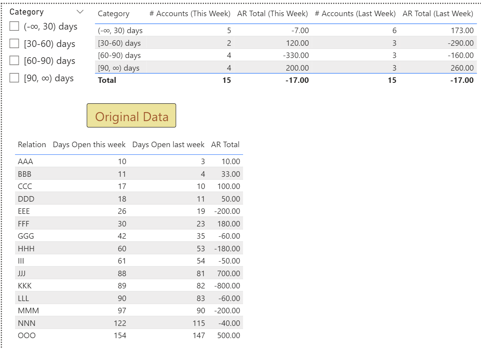
Task: Click the Original Data button
Action: (131, 116)
